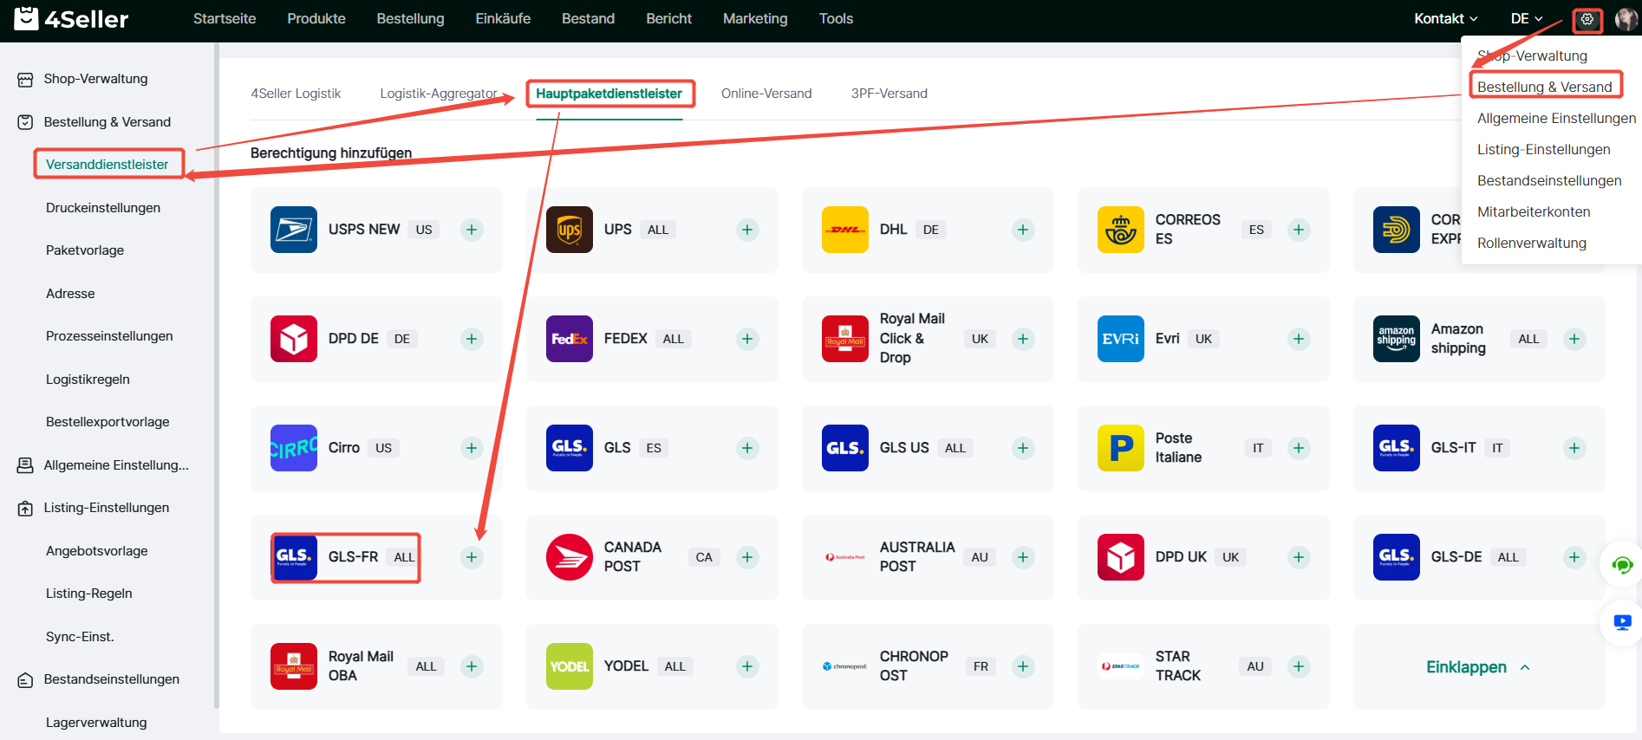This screenshot has width=1642, height=740.
Task: Click the 4Seller logo
Action: tap(71, 18)
